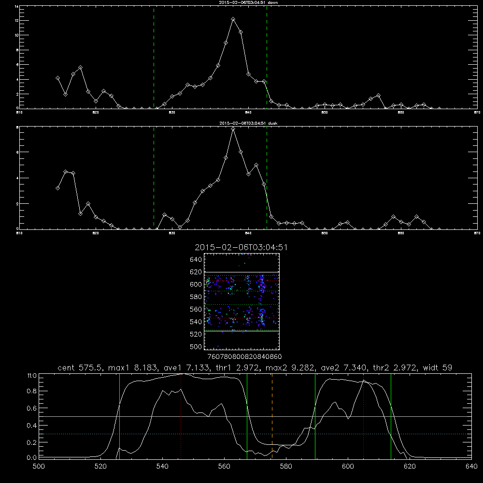
Task: Click the '520' y-axis label of the heatmap
Action: [196, 334]
